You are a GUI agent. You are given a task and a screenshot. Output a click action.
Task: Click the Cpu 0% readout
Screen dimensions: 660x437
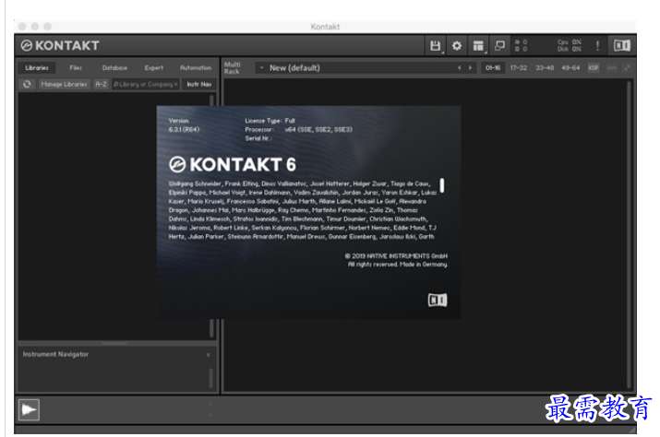coord(570,42)
